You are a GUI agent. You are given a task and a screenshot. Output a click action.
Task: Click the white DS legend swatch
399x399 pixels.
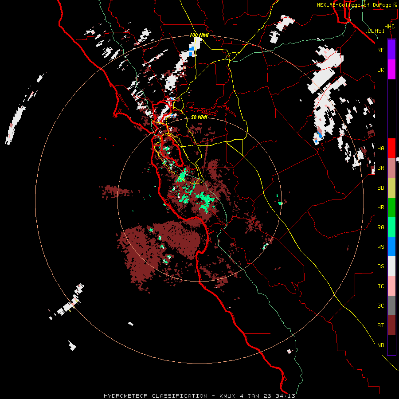(391, 266)
